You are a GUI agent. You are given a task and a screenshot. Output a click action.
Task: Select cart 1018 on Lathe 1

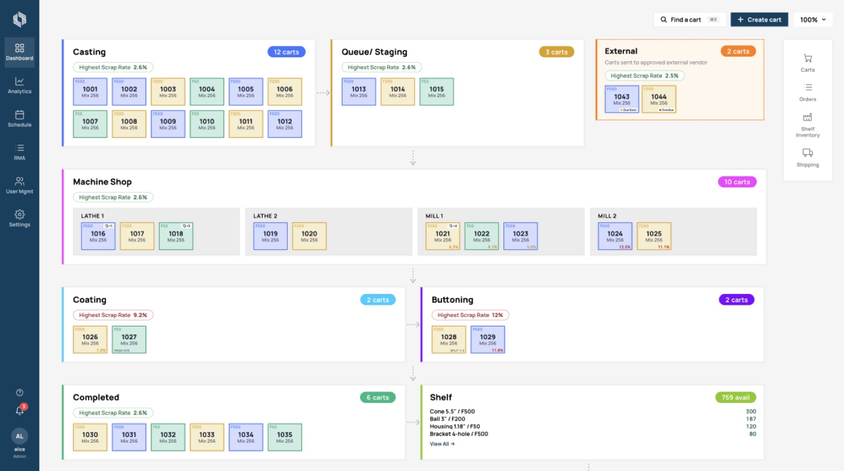tap(176, 236)
